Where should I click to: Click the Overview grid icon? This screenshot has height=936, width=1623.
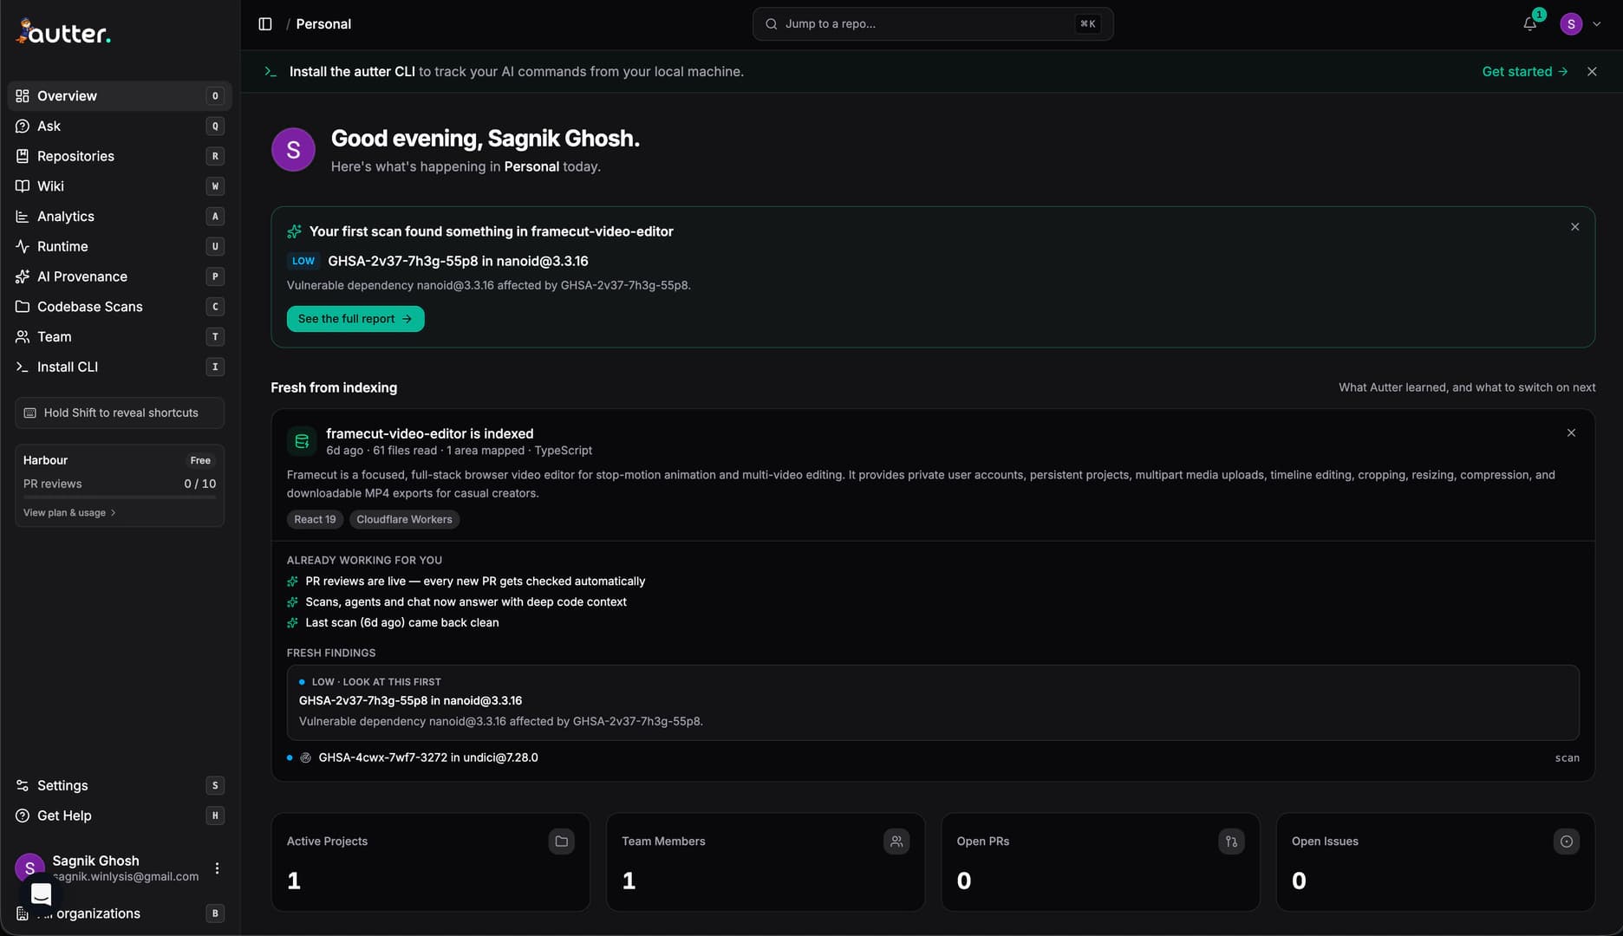23,96
